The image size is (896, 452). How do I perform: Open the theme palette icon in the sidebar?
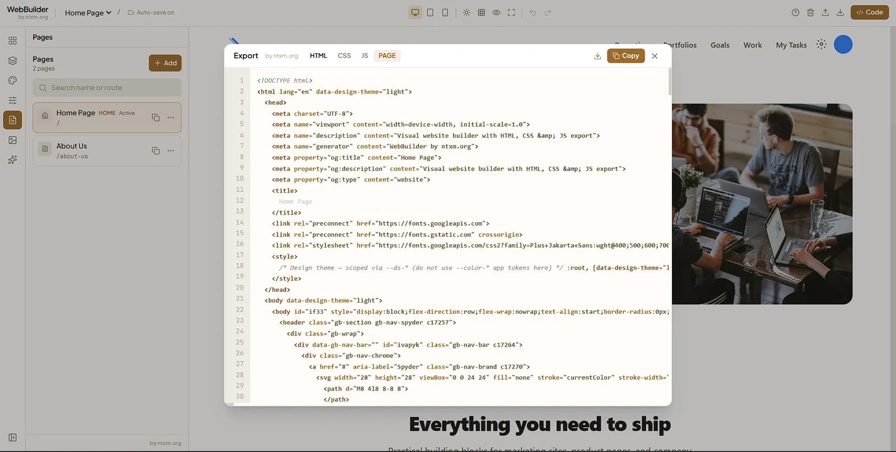[x=12, y=81]
